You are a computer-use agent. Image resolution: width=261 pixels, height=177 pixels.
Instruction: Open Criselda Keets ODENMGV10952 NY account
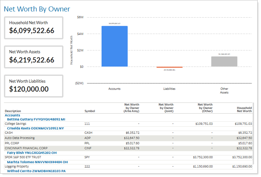click(x=35, y=128)
